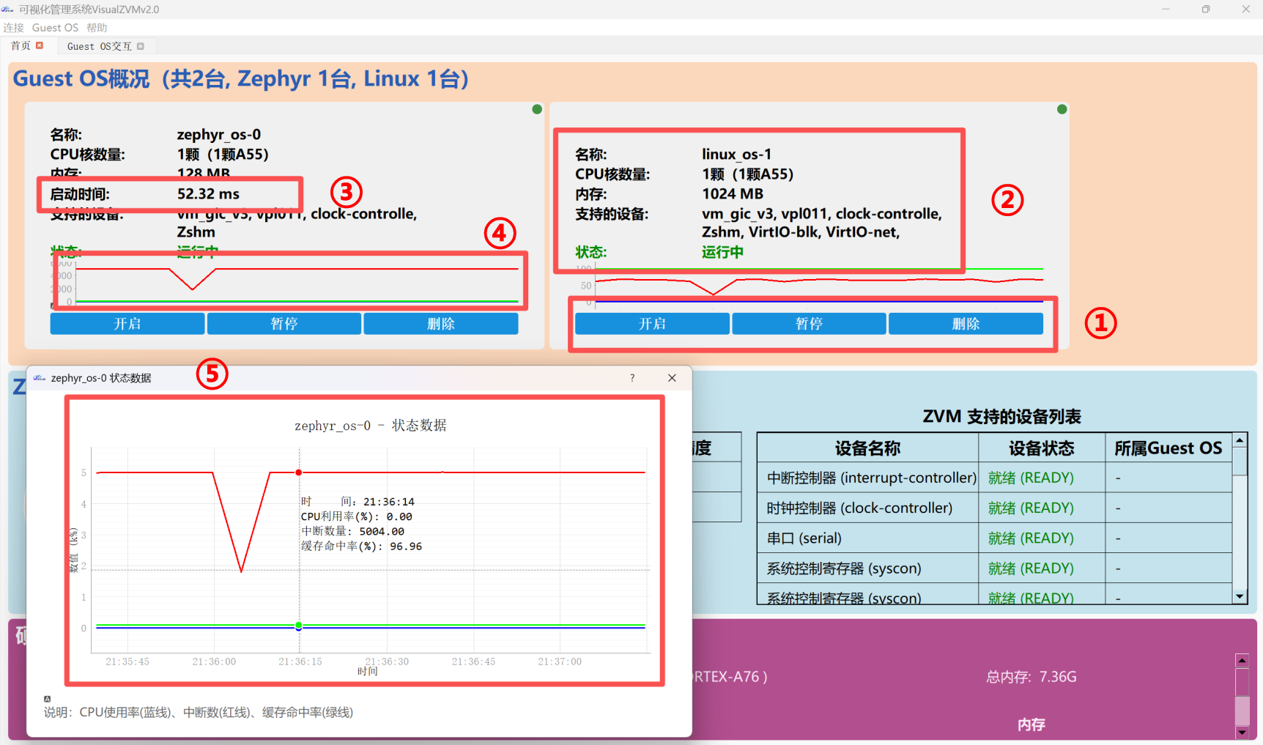
Task: Open the Guest OS menu
Action: click(55, 28)
